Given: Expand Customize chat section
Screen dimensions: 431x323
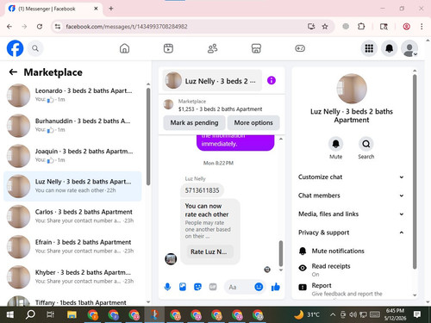Looking at the screenshot, I should tap(351, 177).
